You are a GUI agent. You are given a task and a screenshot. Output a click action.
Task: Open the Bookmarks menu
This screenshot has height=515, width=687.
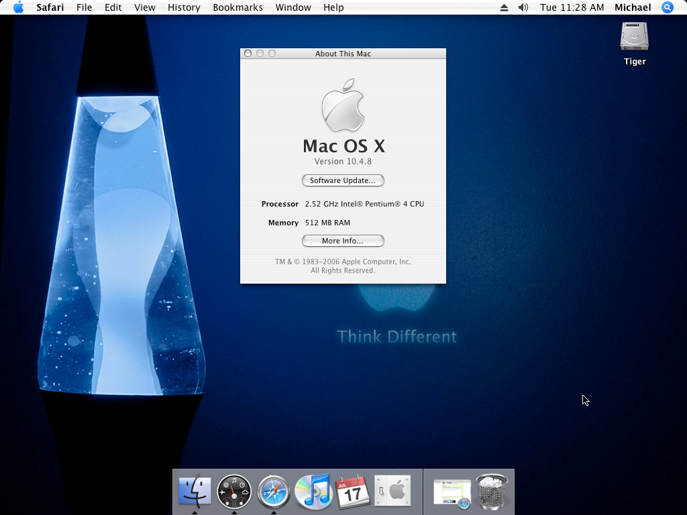[x=237, y=7]
